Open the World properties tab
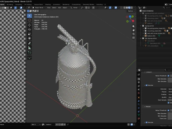The height and width of the screenshot is (129, 172). [139, 93]
